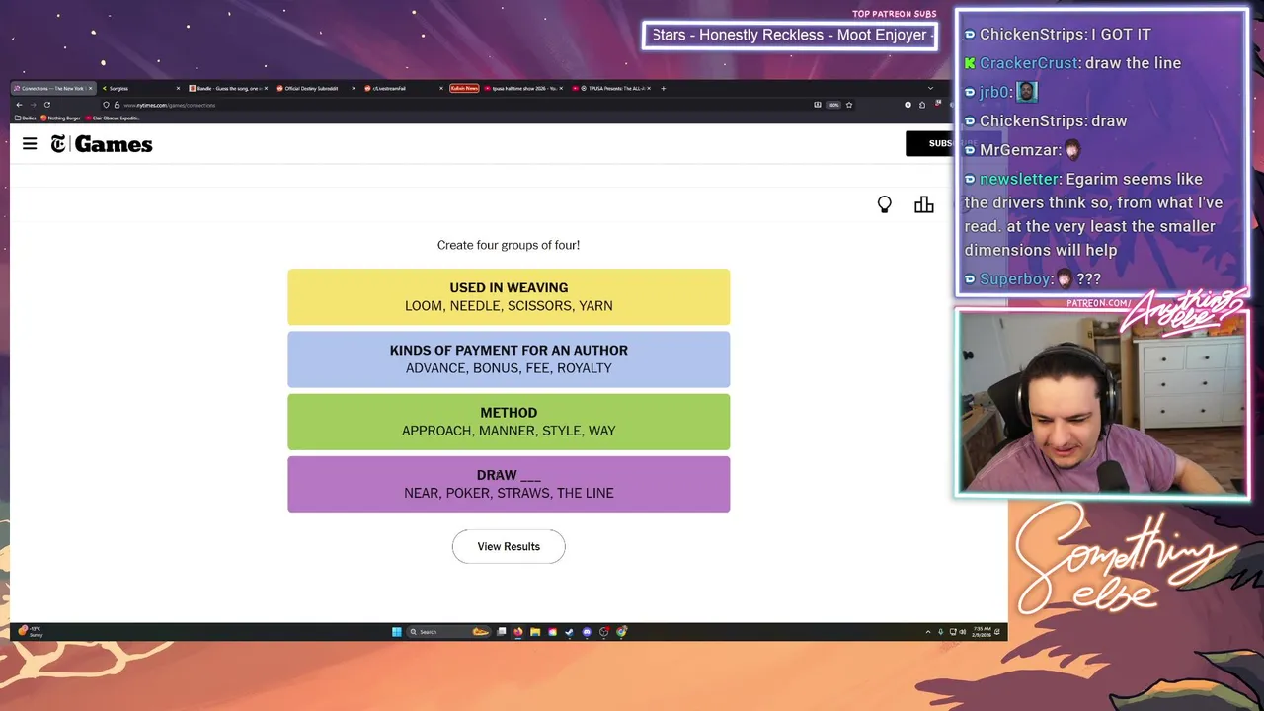1264x711 pixels.
Task: Switch to the tpusa halftime show tab
Action: (525, 88)
